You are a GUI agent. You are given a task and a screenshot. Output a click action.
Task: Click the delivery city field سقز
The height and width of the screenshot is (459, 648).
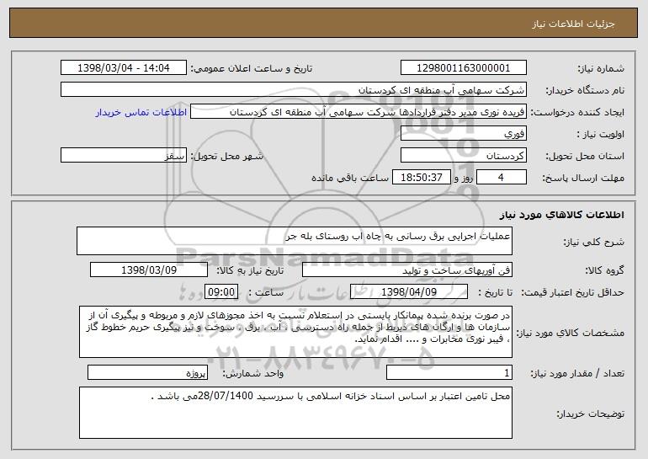tap(124, 156)
